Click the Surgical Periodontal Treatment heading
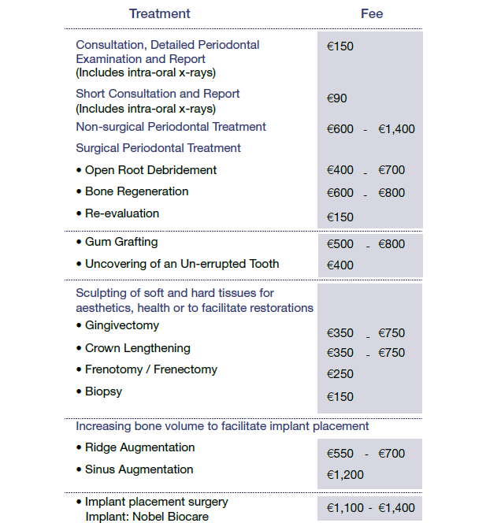The height and width of the screenshot is (523, 486). pyautogui.click(x=158, y=148)
